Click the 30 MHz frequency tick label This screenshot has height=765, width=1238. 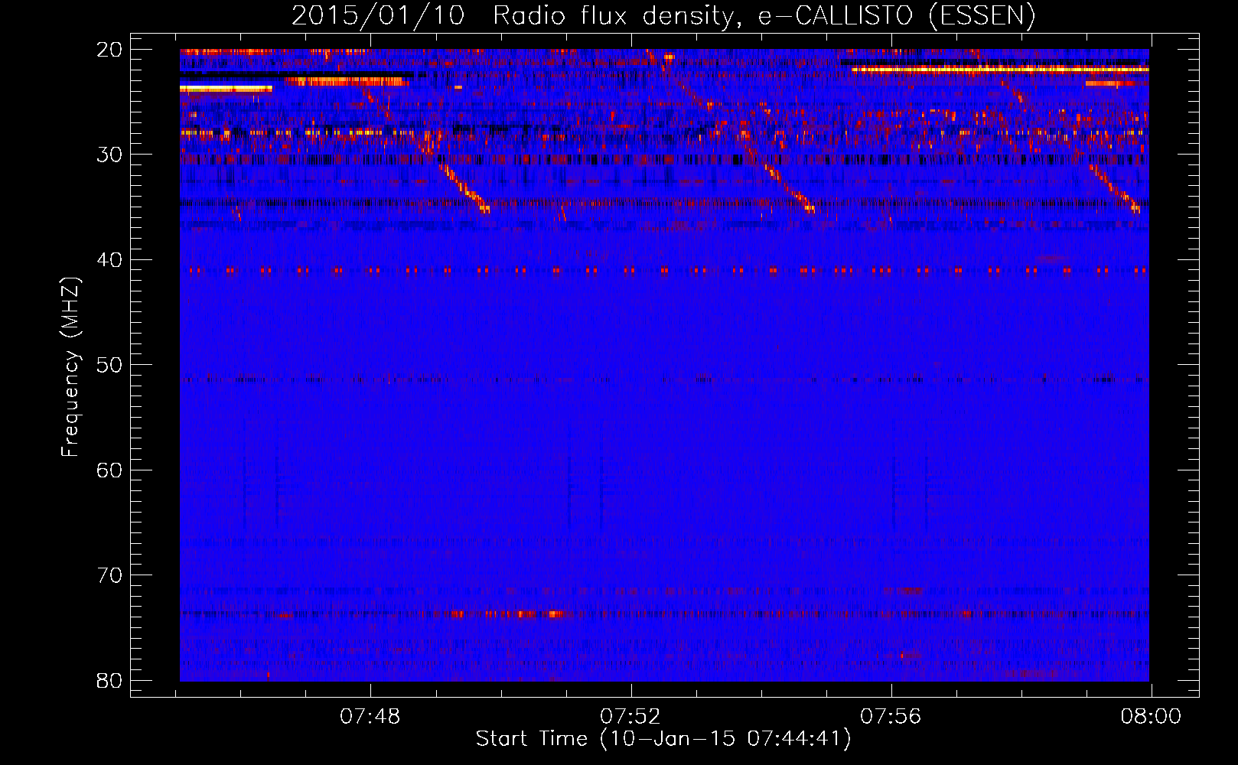coord(109,155)
